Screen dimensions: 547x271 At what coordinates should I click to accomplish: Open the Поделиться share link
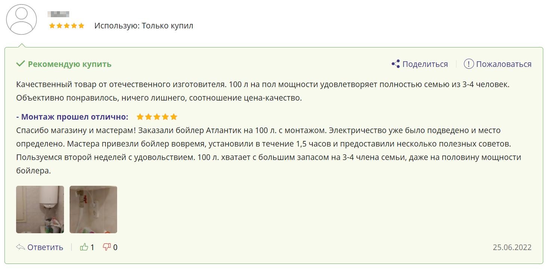425,64
